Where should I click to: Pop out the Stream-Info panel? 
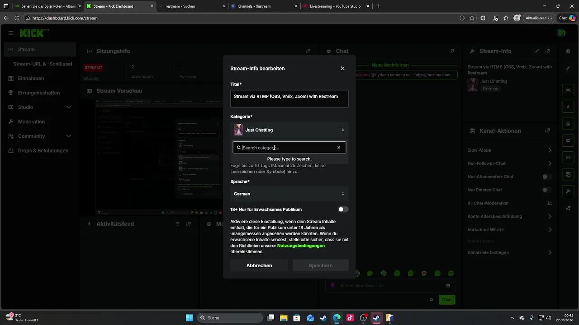(x=548, y=51)
